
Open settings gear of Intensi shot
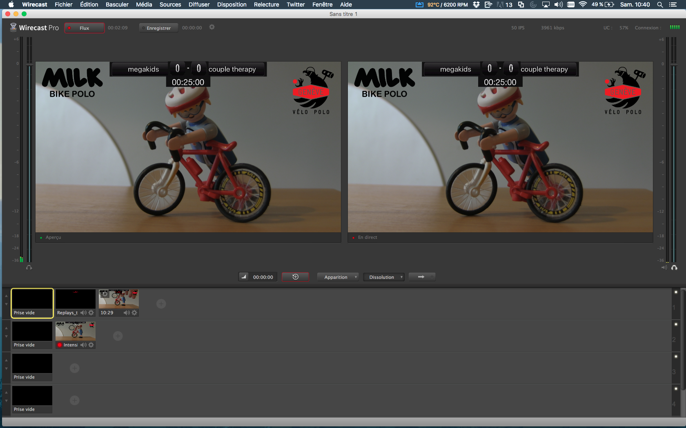(91, 345)
